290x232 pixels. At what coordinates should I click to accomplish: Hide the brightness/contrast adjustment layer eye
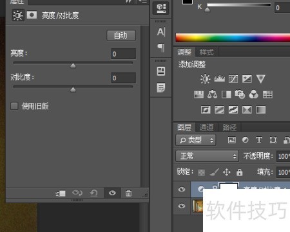pyautogui.click(x=182, y=189)
